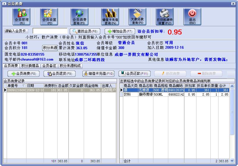Click the 退出 (ESC) power icon

pyautogui.click(x=192, y=17)
